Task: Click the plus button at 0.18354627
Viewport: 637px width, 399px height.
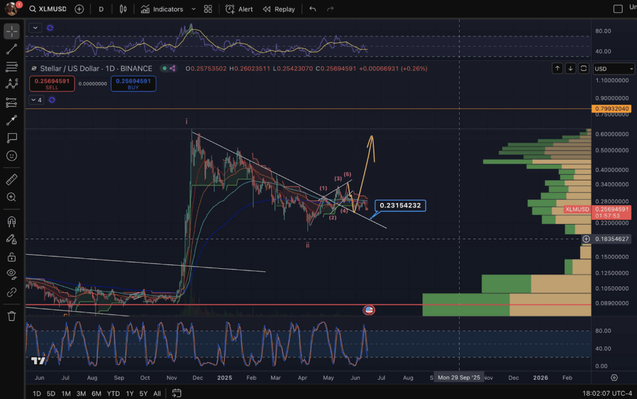Action: [586, 239]
